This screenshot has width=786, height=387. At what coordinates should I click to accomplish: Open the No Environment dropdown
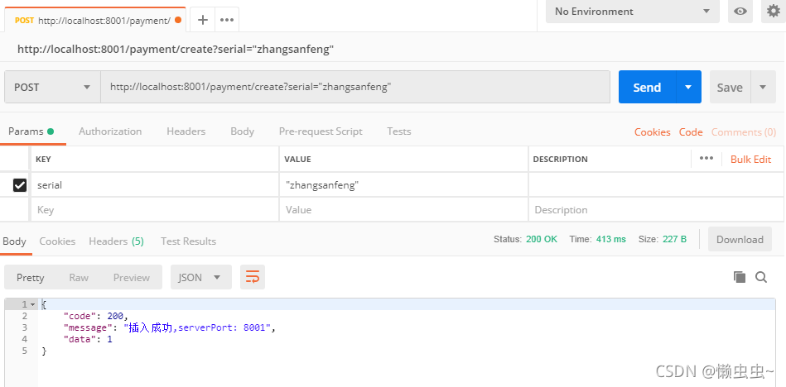(x=633, y=12)
